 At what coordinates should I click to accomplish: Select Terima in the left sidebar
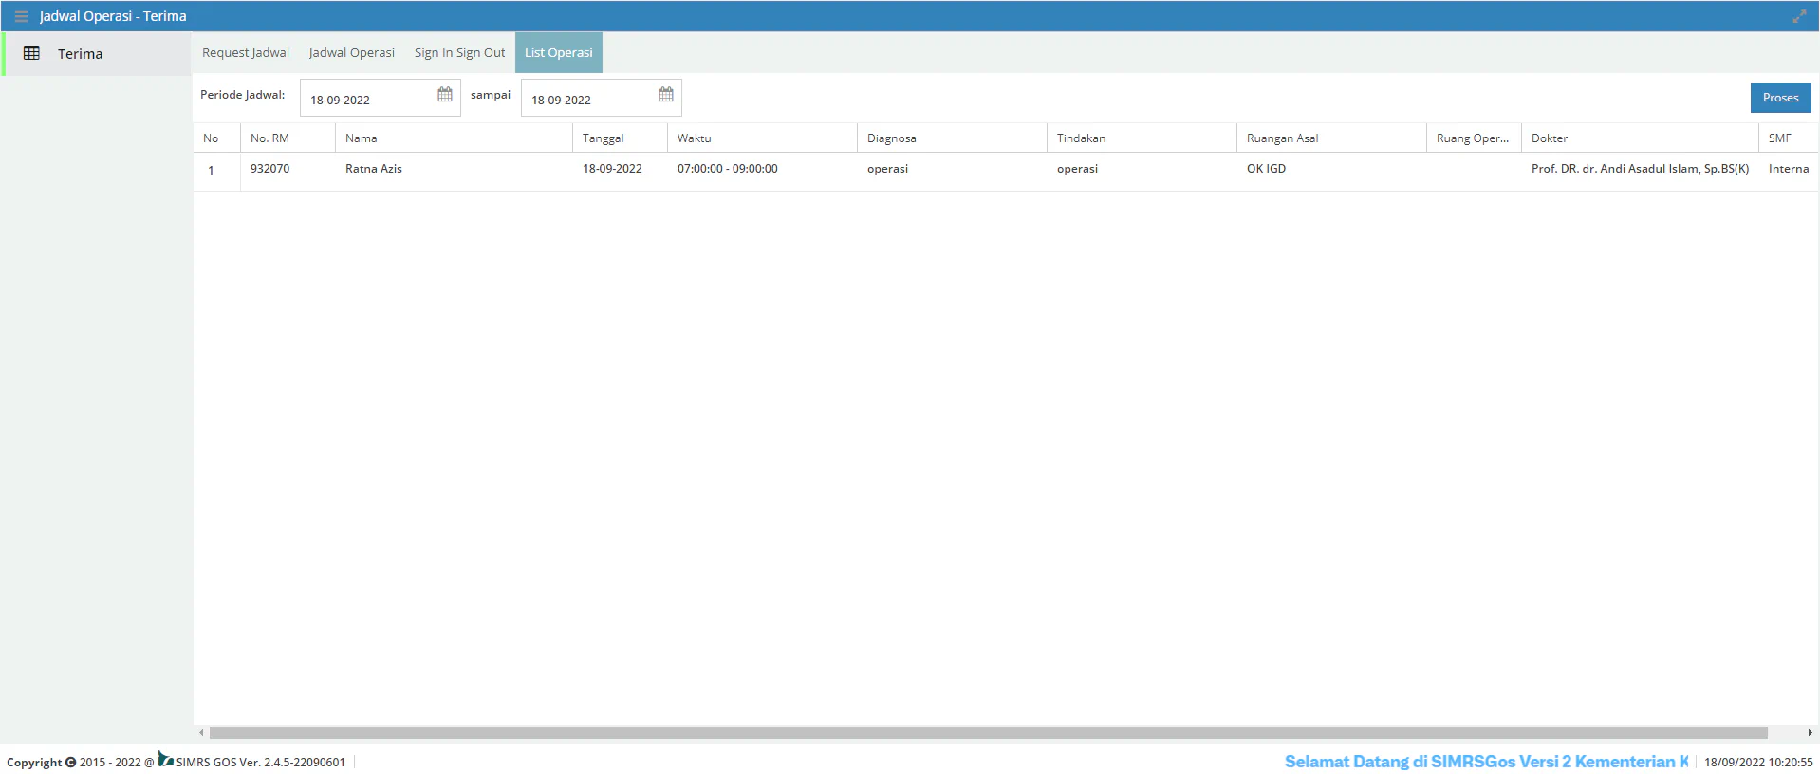click(80, 54)
